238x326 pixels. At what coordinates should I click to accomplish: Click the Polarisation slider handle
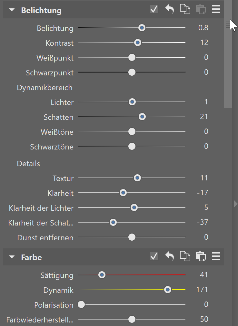tap(81, 304)
